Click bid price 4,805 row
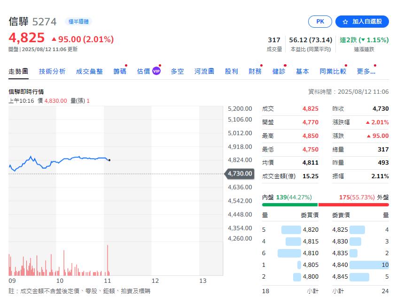Screen dimensions: 396x303 290,265
